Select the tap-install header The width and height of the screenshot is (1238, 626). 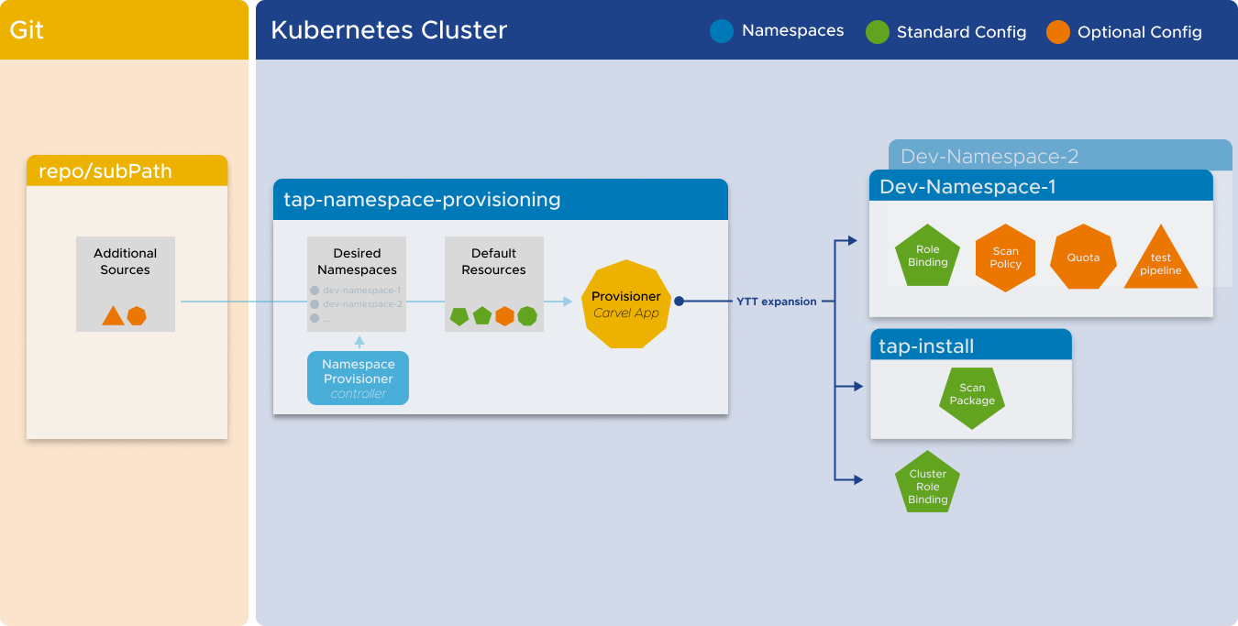click(970, 345)
